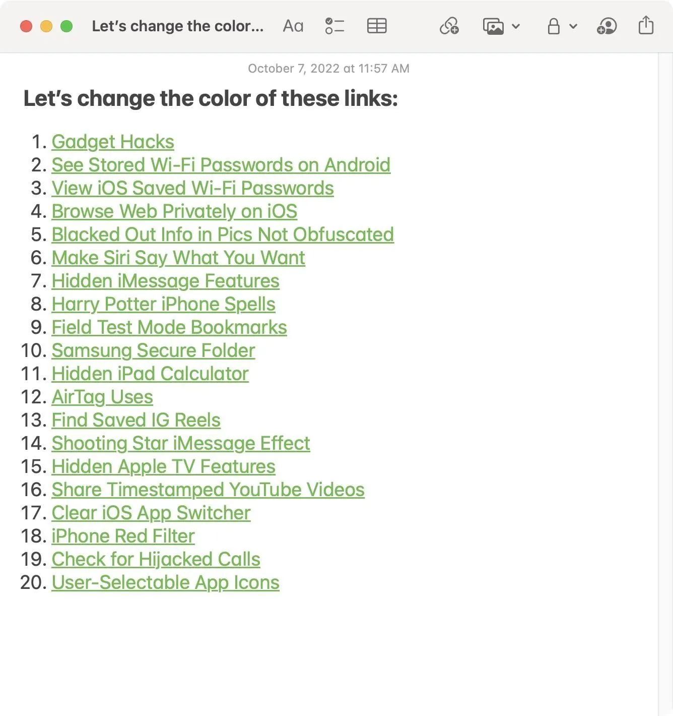Open See Stored Wi-Fi Passwords on Android

pos(221,165)
